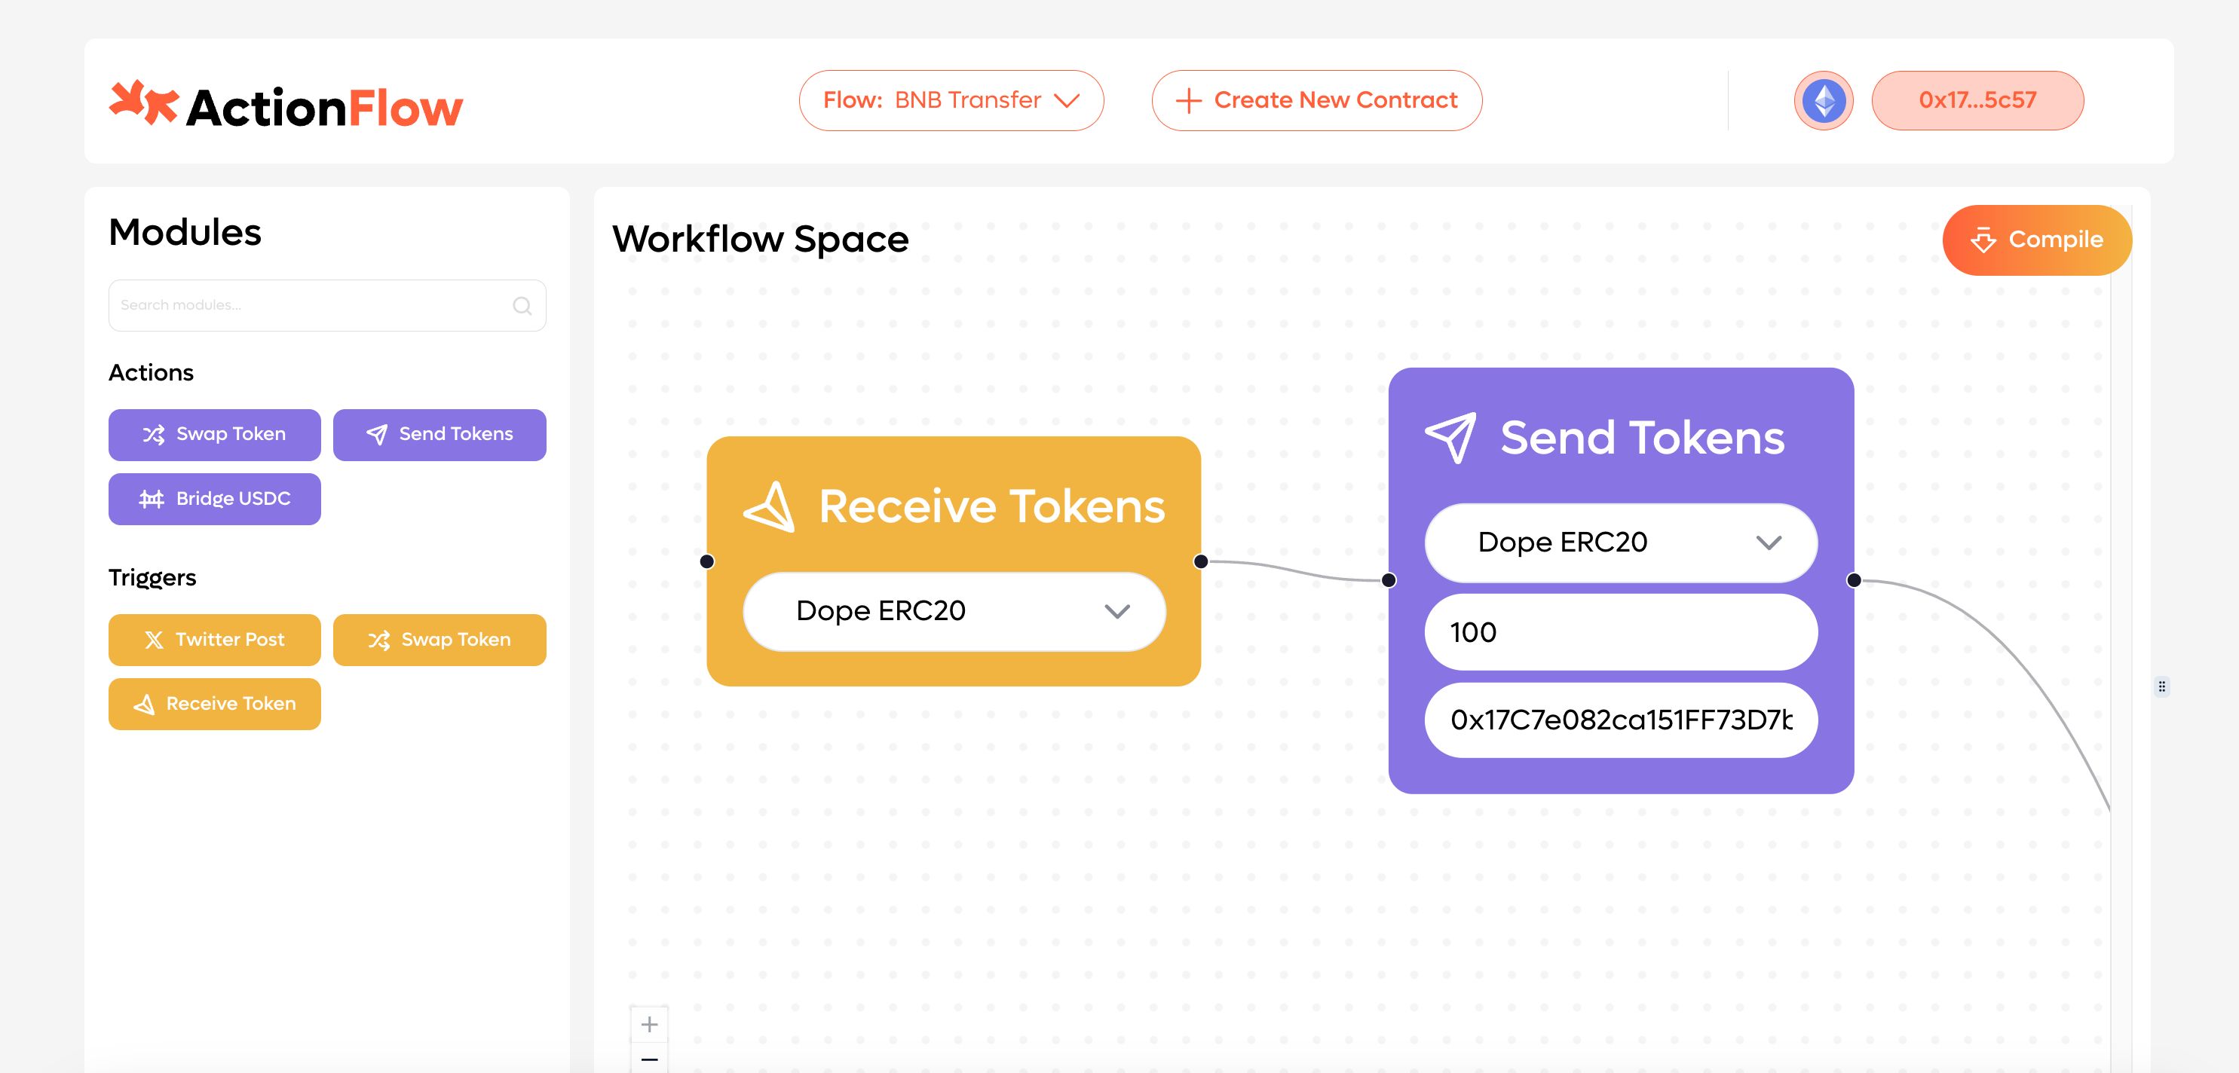Click the Create New Contract button

[x=1316, y=100]
